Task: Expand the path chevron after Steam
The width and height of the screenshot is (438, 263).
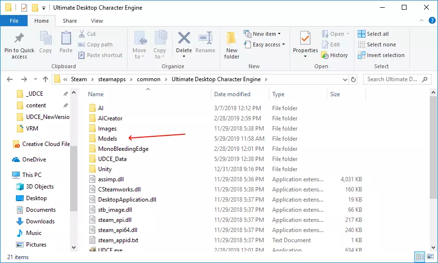Action: coord(92,80)
